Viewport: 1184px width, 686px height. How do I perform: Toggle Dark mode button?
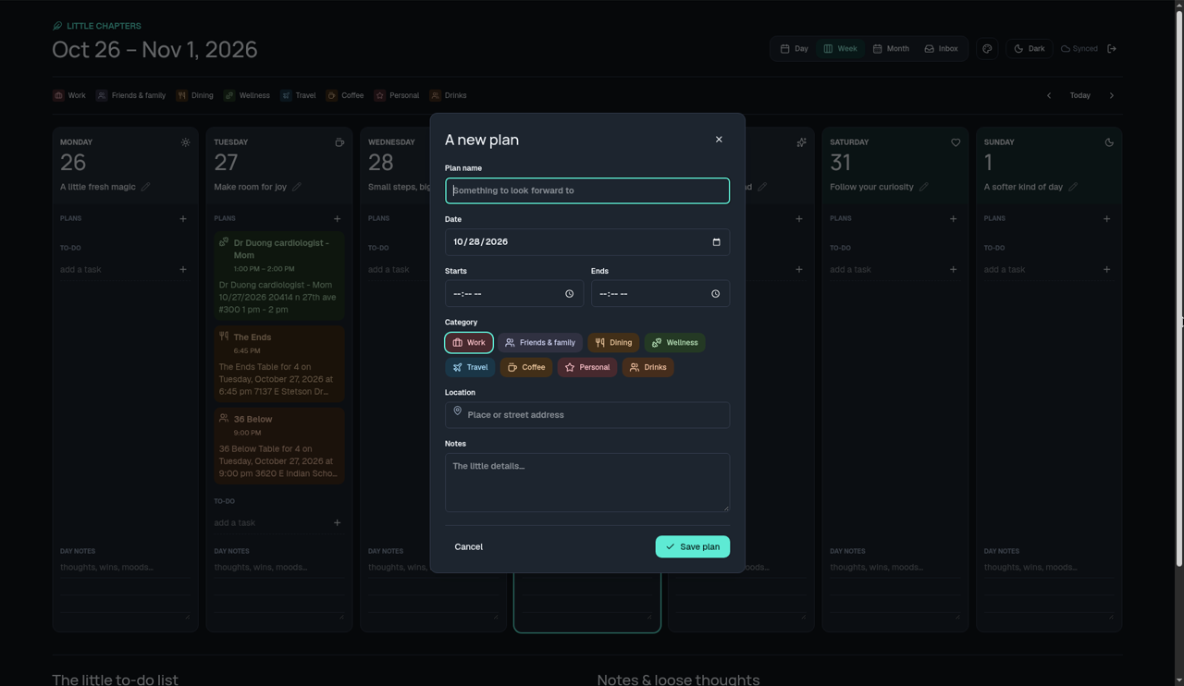pos(1030,49)
